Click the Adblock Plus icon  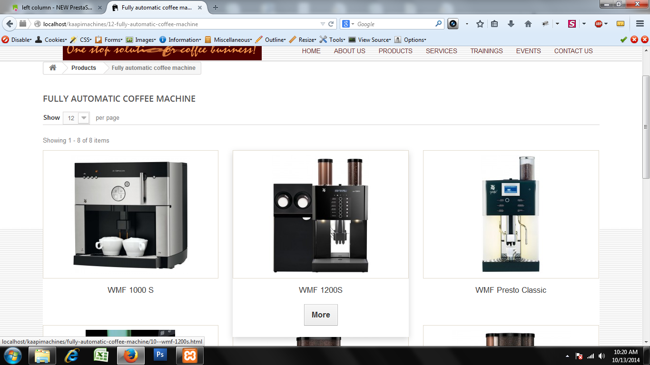(x=599, y=24)
